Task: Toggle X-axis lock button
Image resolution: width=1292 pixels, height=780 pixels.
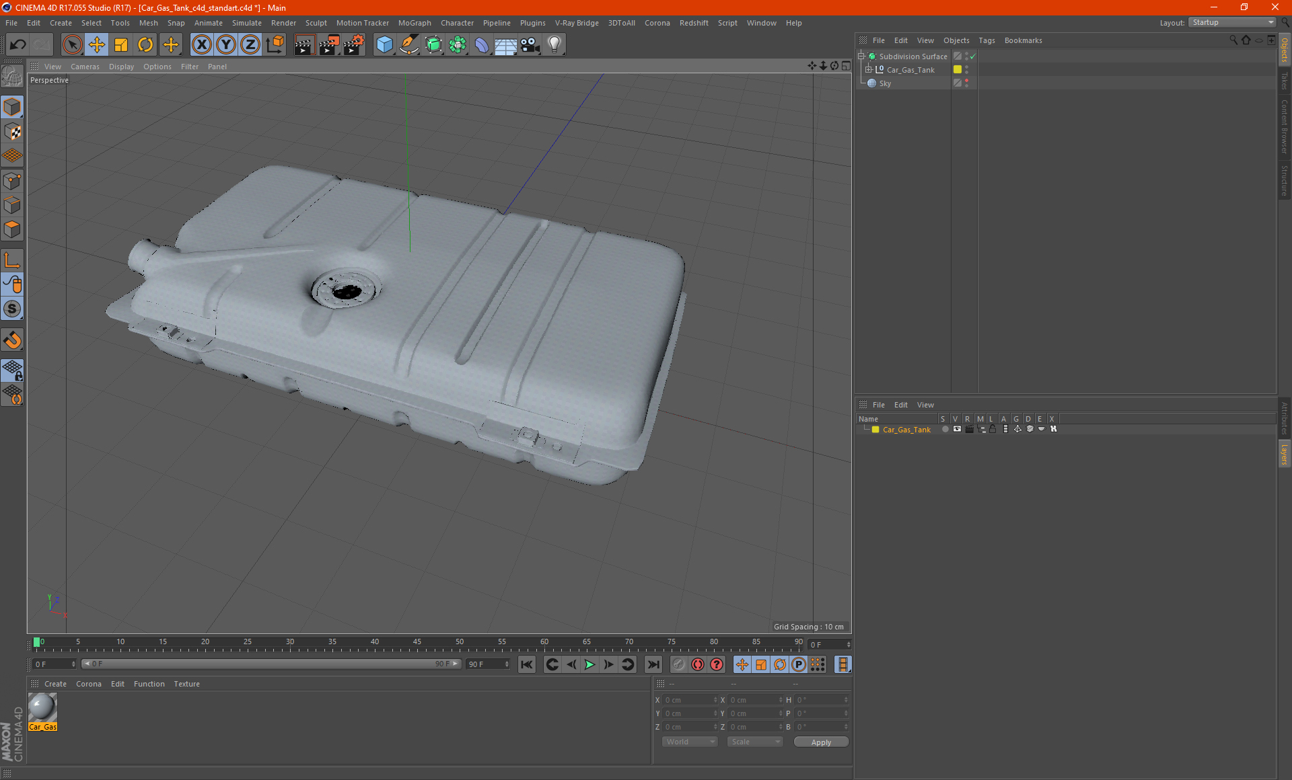Action: coord(201,45)
